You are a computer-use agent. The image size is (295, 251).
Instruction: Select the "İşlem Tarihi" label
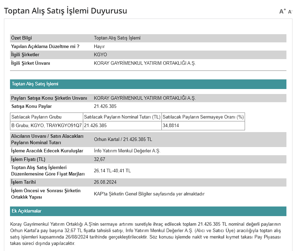pos(23,182)
